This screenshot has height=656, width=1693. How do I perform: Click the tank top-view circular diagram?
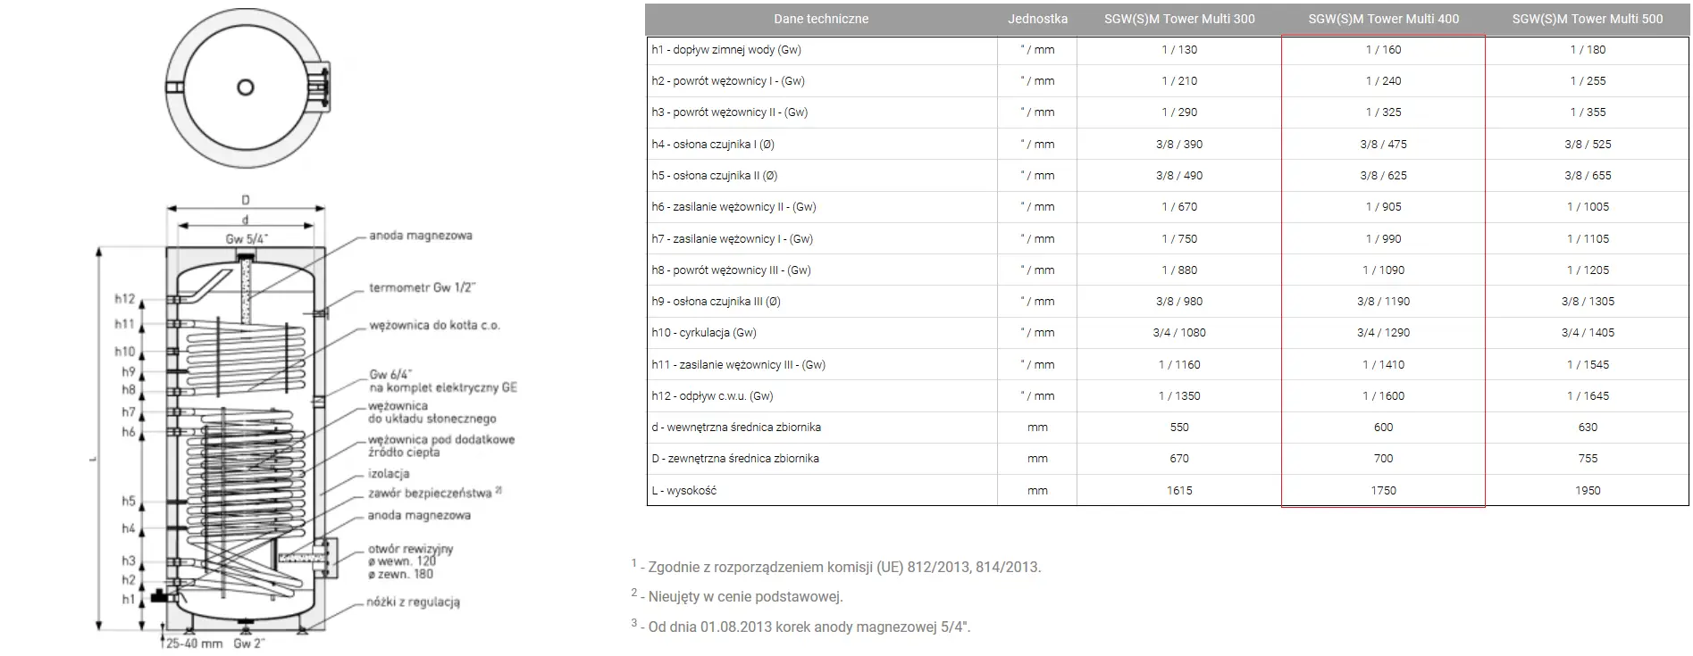(x=246, y=87)
